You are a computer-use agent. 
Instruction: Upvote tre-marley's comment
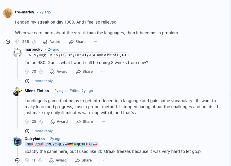click(x=17, y=42)
